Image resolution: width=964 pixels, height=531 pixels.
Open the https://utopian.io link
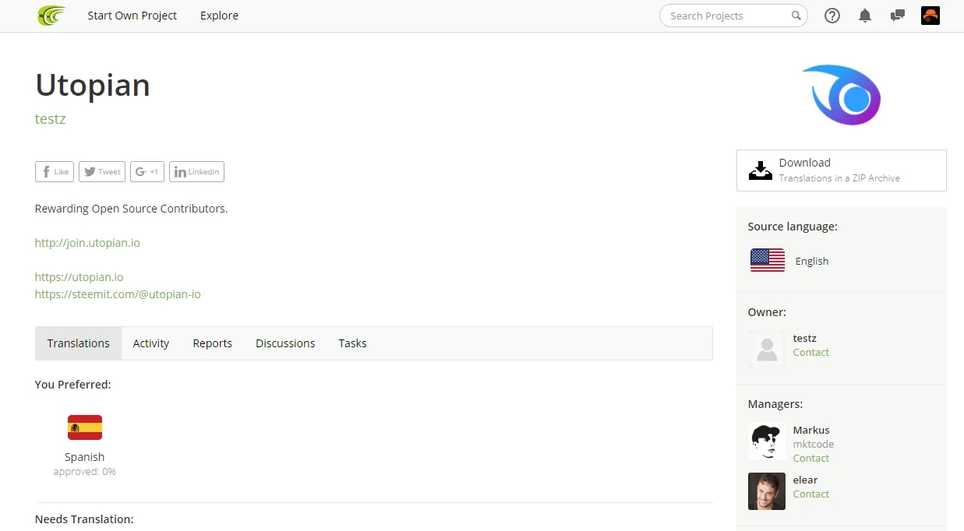79,277
